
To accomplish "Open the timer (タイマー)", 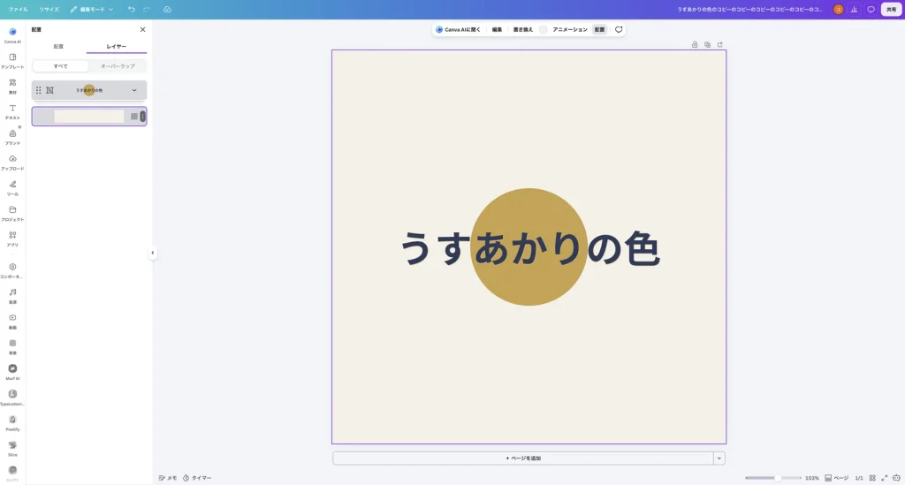I will (197, 478).
